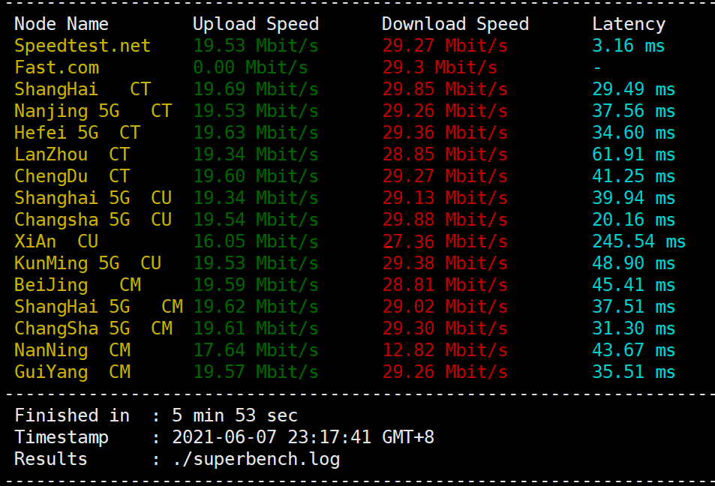The image size is (715, 486).
Task: Click ChengDu upload '19.60 Mbit/s'
Action: coord(256,176)
